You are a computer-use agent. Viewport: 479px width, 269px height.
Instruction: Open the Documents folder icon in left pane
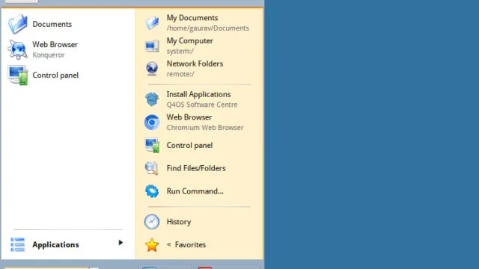[x=18, y=24]
